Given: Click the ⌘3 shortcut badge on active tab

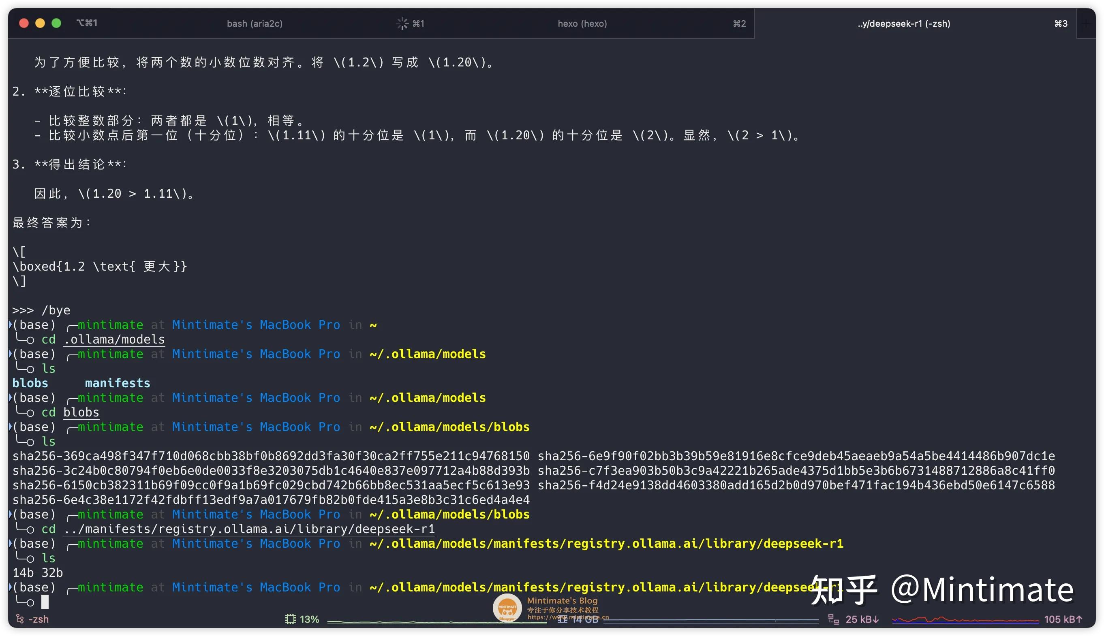Looking at the screenshot, I should (x=1060, y=23).
